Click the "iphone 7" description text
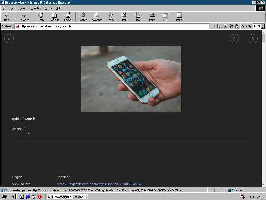Screen dimensions: 266x200 point(18,129)
